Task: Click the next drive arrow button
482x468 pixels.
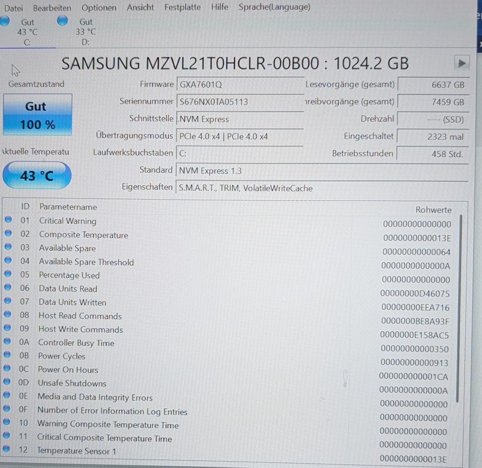Action: pos(462,63)
